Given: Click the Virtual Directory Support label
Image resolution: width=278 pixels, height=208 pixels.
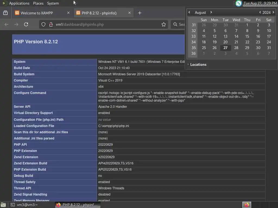Looking at the screenshot, I should 33,113.
